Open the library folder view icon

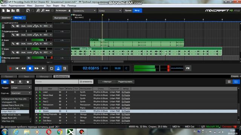tap(12, 82)
